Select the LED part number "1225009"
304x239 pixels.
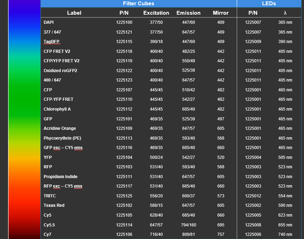click(253, 42)
